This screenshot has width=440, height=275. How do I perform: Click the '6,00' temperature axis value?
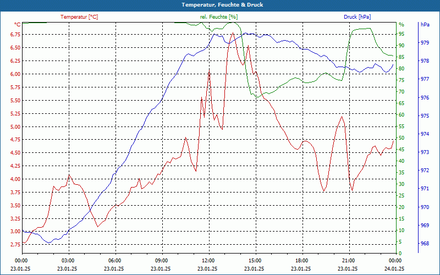(x=15, y=74)
